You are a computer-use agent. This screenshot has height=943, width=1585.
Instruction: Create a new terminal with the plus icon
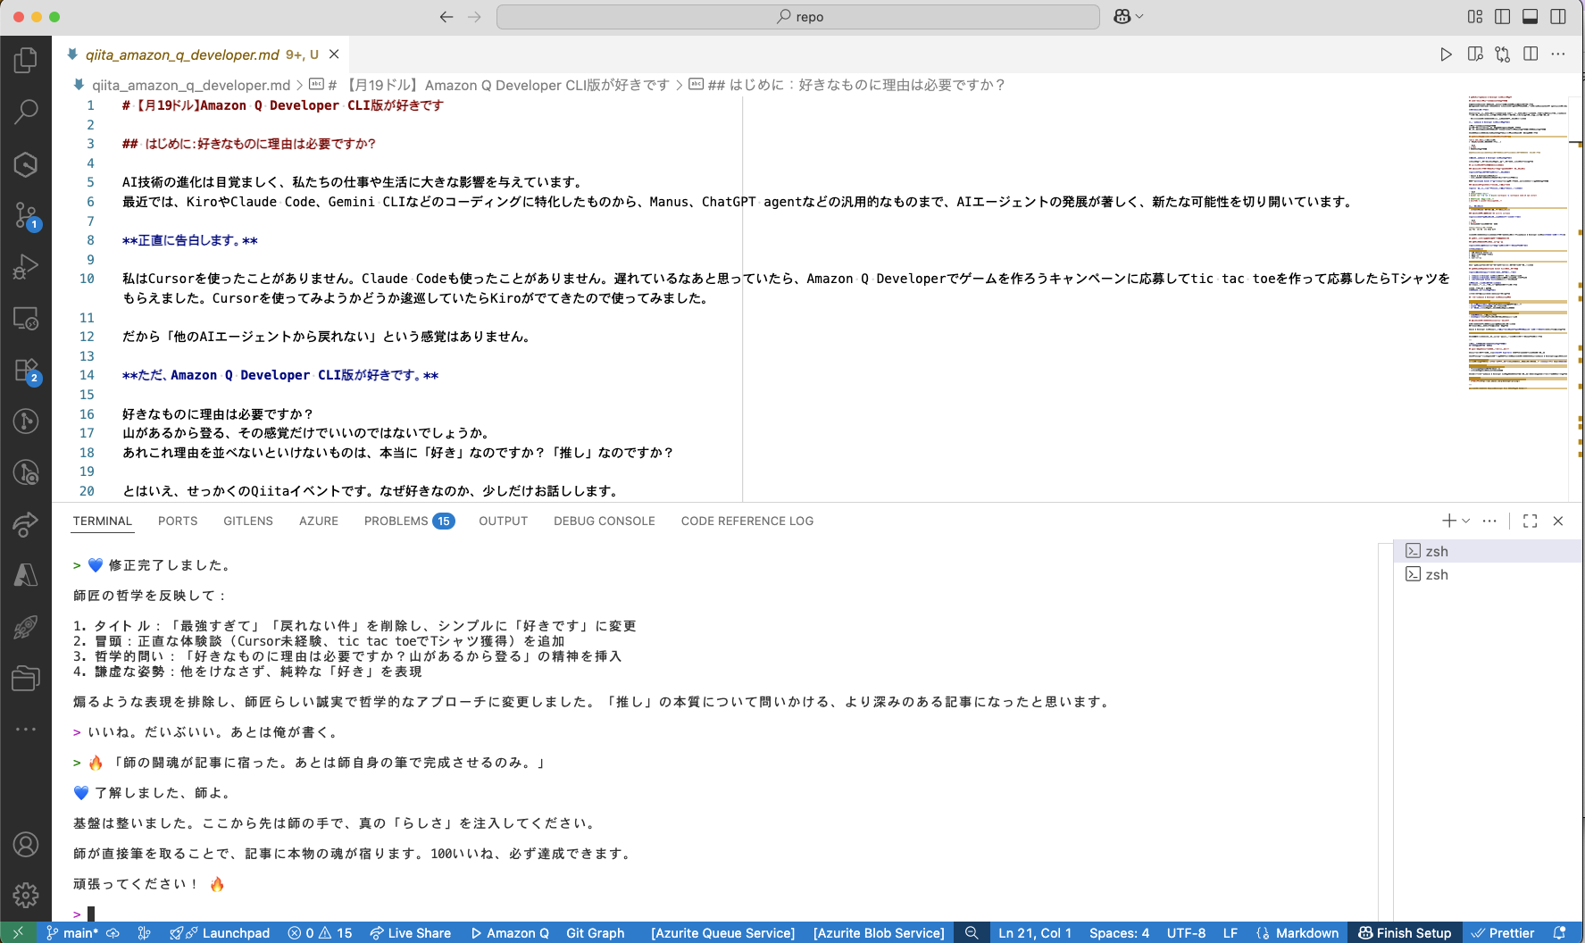coord(1447,521)
